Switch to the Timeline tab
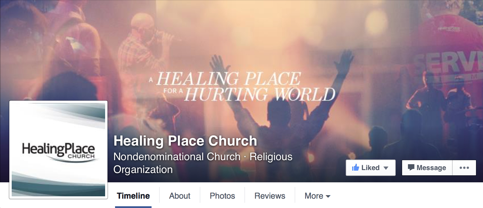This screenshot has height=208, width=483. [x=133, y=196]
